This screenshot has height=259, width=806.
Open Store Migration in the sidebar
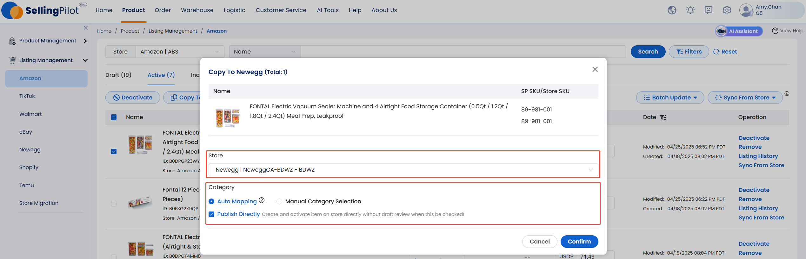pyautogui.click(x=39, y=203)
